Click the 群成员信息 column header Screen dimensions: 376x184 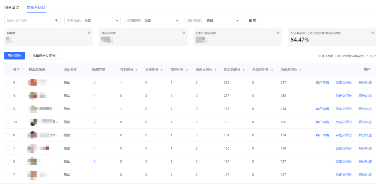pyautogui.click(x=37, y=70)
